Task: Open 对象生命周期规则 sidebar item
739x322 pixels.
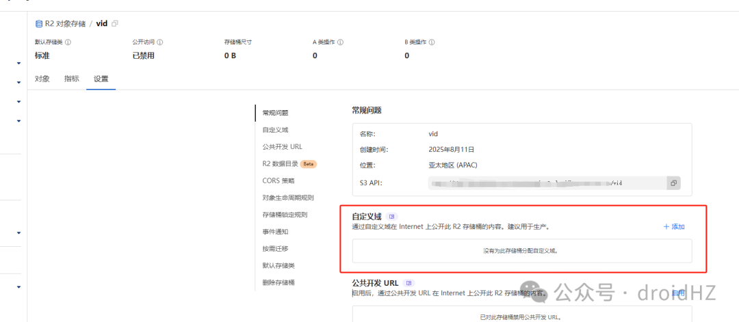Action: [x=288, y=198]
